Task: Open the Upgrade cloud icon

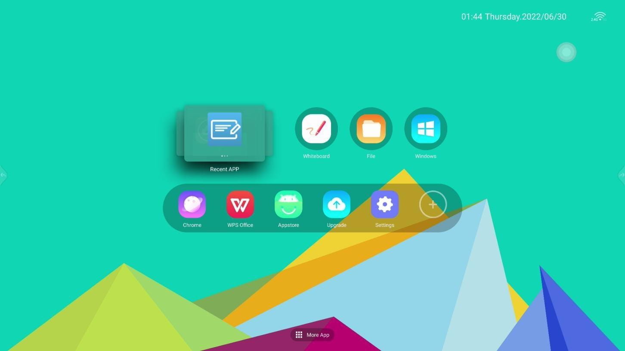Action: coord(337,204)
